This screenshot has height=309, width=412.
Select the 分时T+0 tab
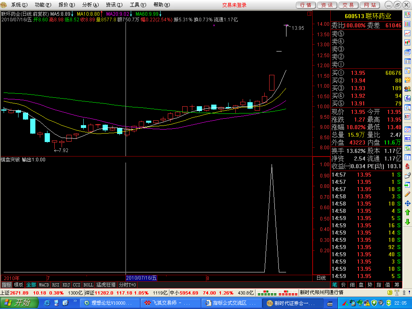128,285
